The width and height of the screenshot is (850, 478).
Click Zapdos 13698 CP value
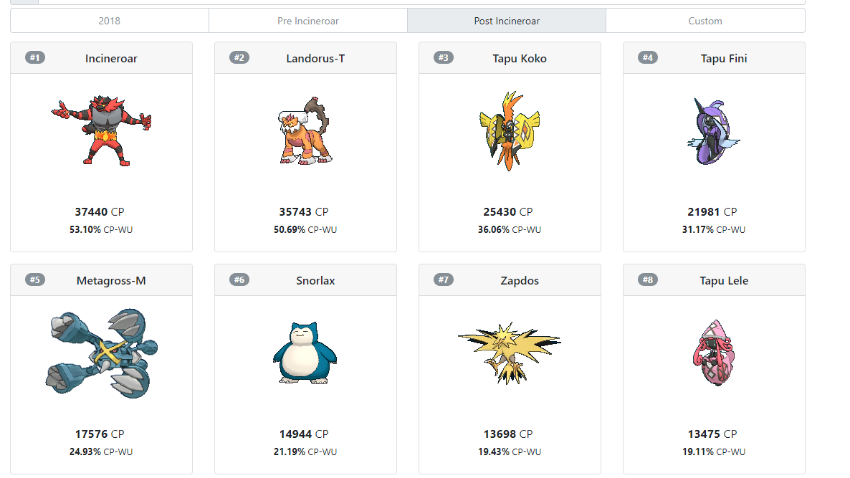(x=509, y=434)
